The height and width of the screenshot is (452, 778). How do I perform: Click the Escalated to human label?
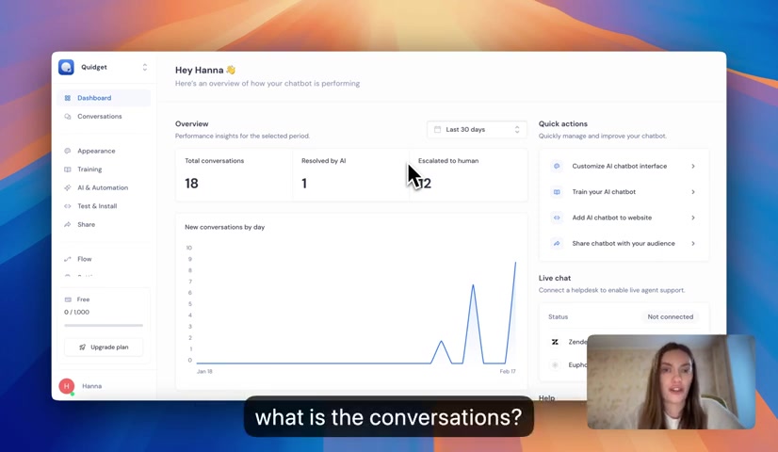448,161
